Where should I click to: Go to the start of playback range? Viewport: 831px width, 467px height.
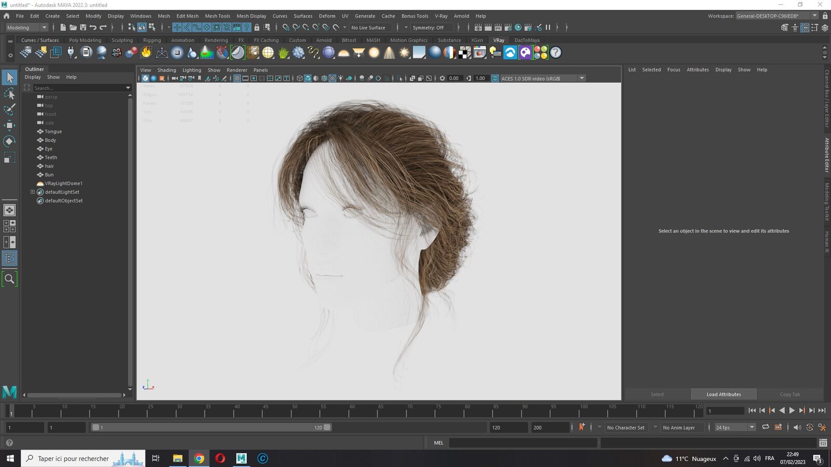click(x=752, y=410)
